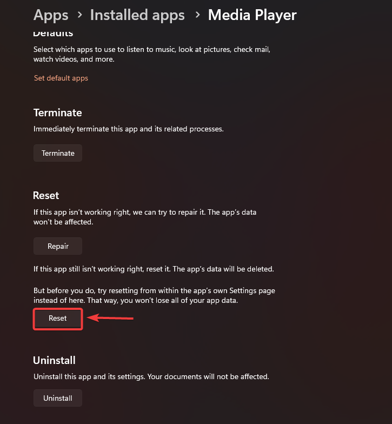
Task: Click the 'But before you do' paragraph
Action: (x=154, y=295)
